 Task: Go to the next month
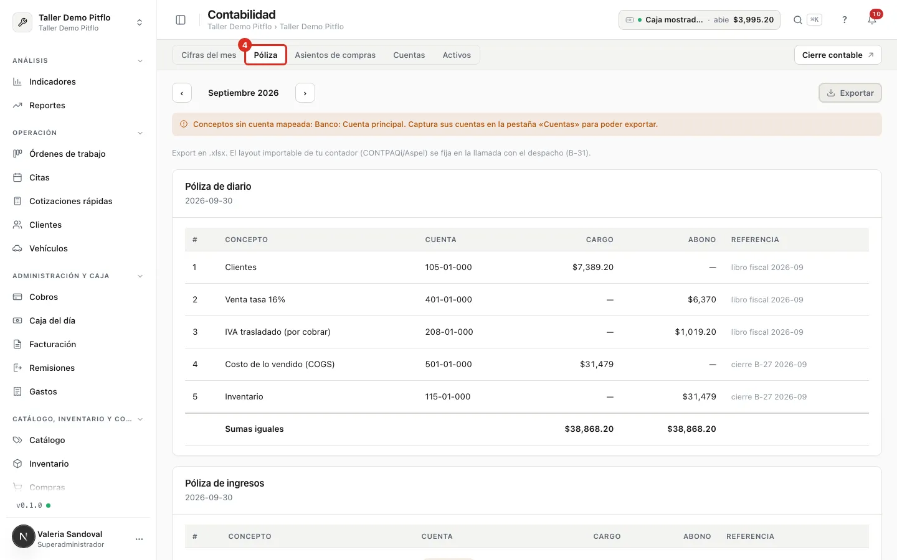[x=305, y=93]
